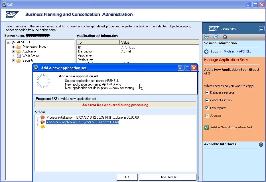Toggle the Contents library checkbox
This screenshot has height=182, width=266.
click(x=207, y=100)
